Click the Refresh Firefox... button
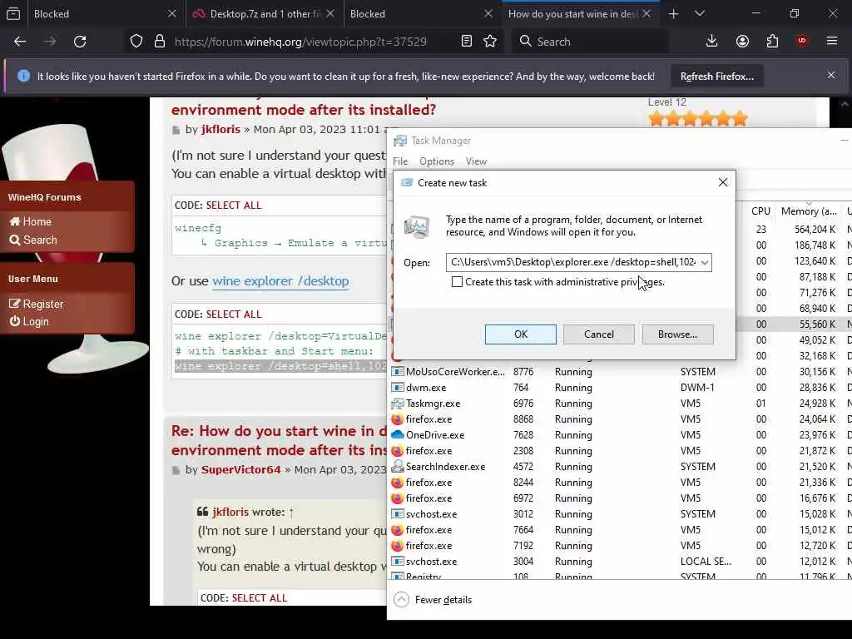This screenshot has height=639, width=852. [x=716, y=77]
